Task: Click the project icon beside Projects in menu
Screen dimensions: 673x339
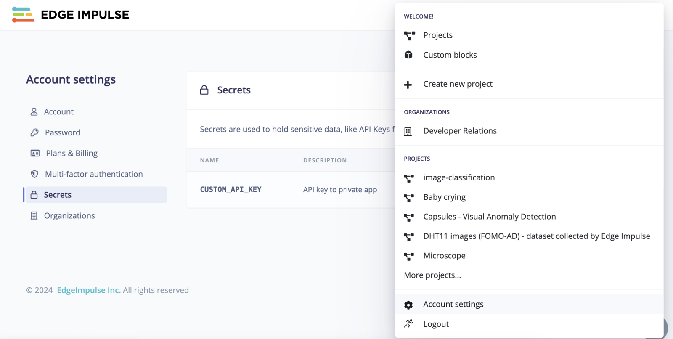Action: pyautogui.click(x=409, y=36)
